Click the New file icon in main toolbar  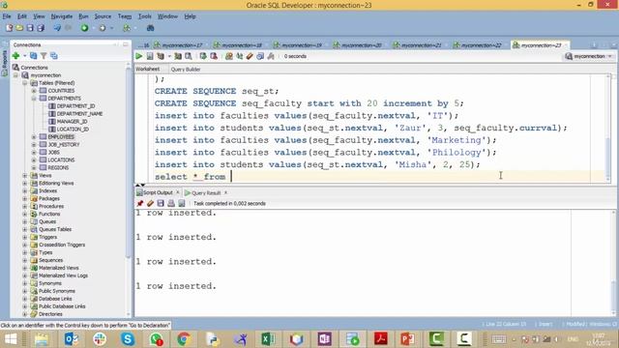point(9,28)
